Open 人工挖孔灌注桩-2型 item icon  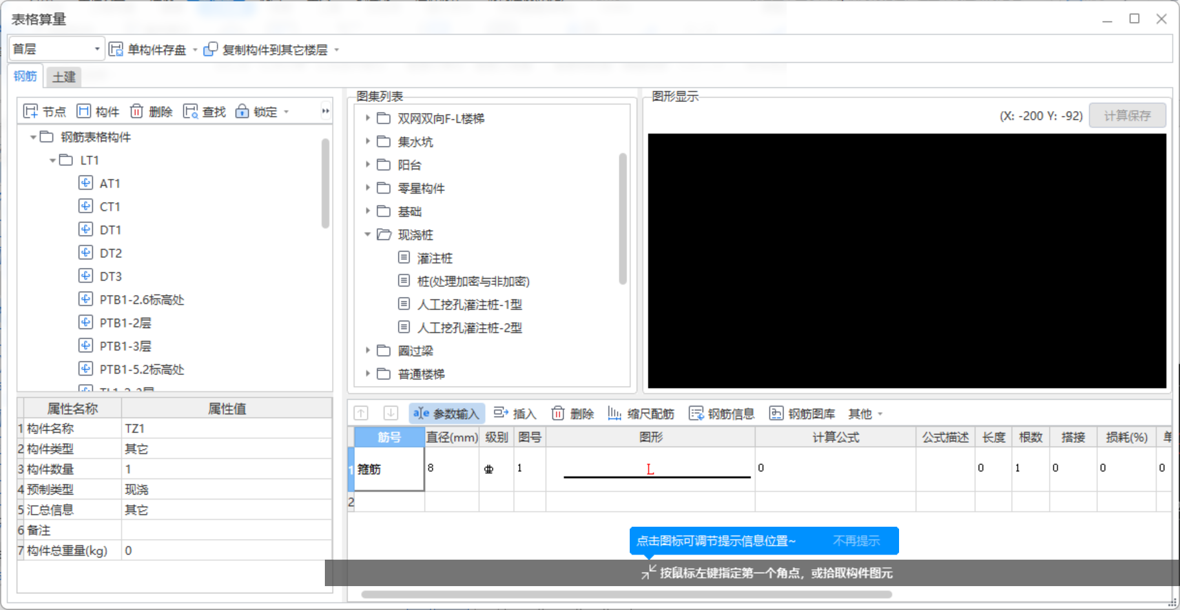tap(404, 327)
